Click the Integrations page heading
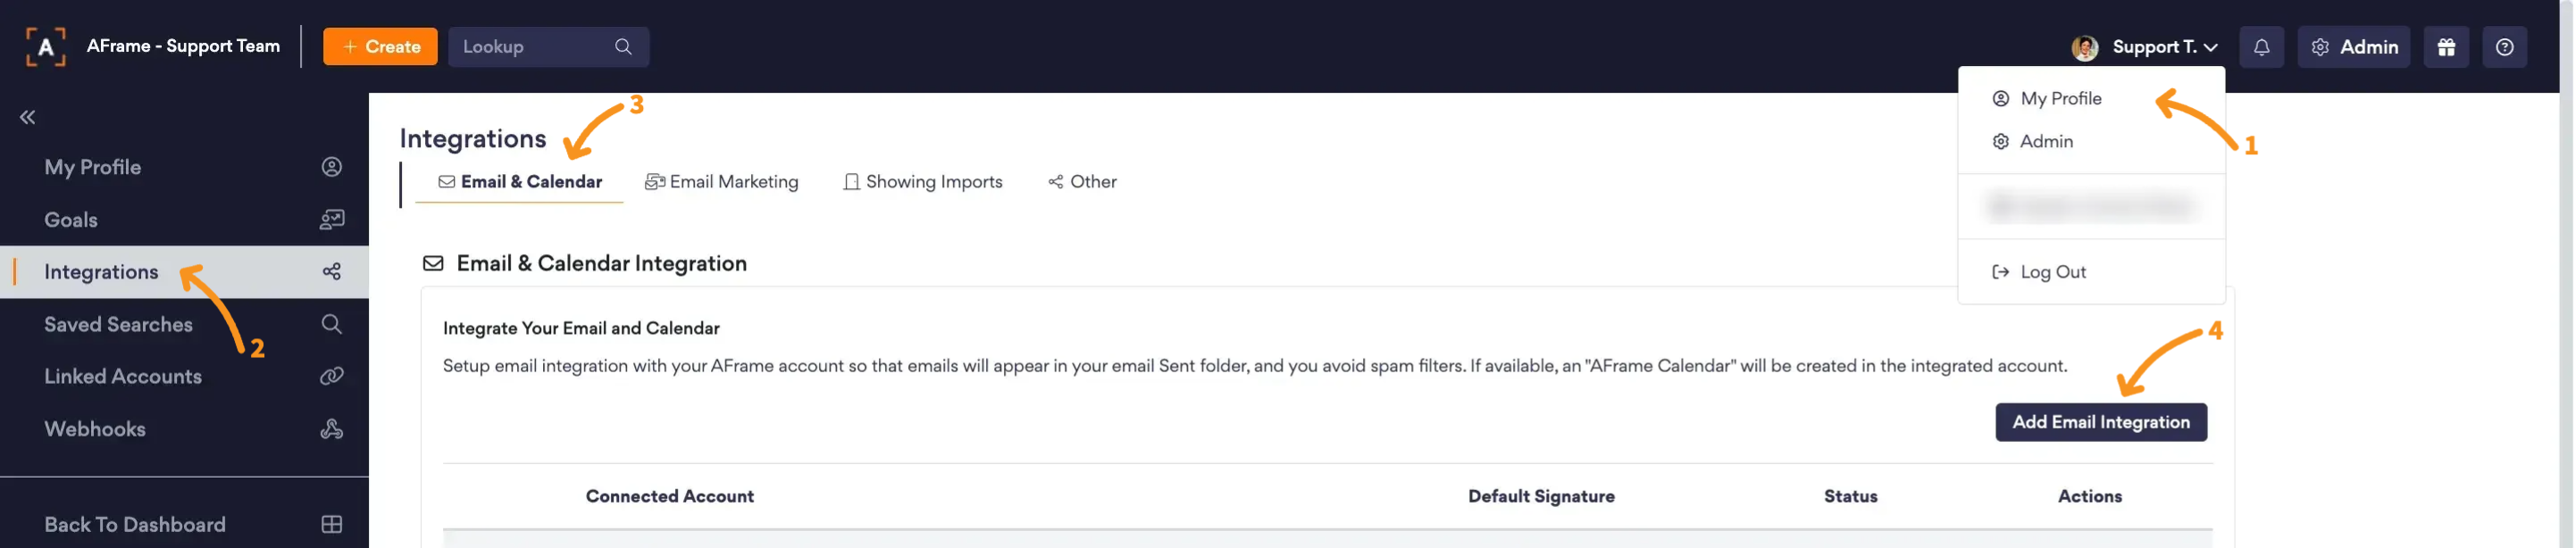2576x548 pixels. click(x=473, y=139)
